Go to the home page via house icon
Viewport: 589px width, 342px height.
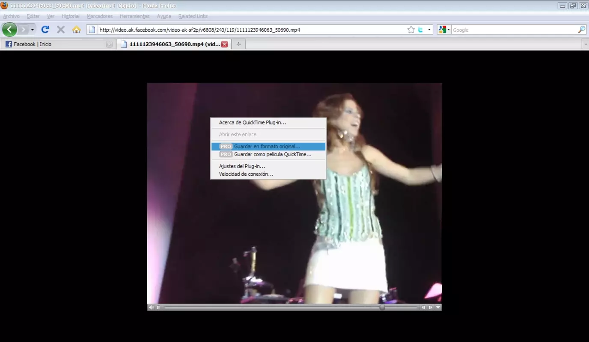(76, 29)
